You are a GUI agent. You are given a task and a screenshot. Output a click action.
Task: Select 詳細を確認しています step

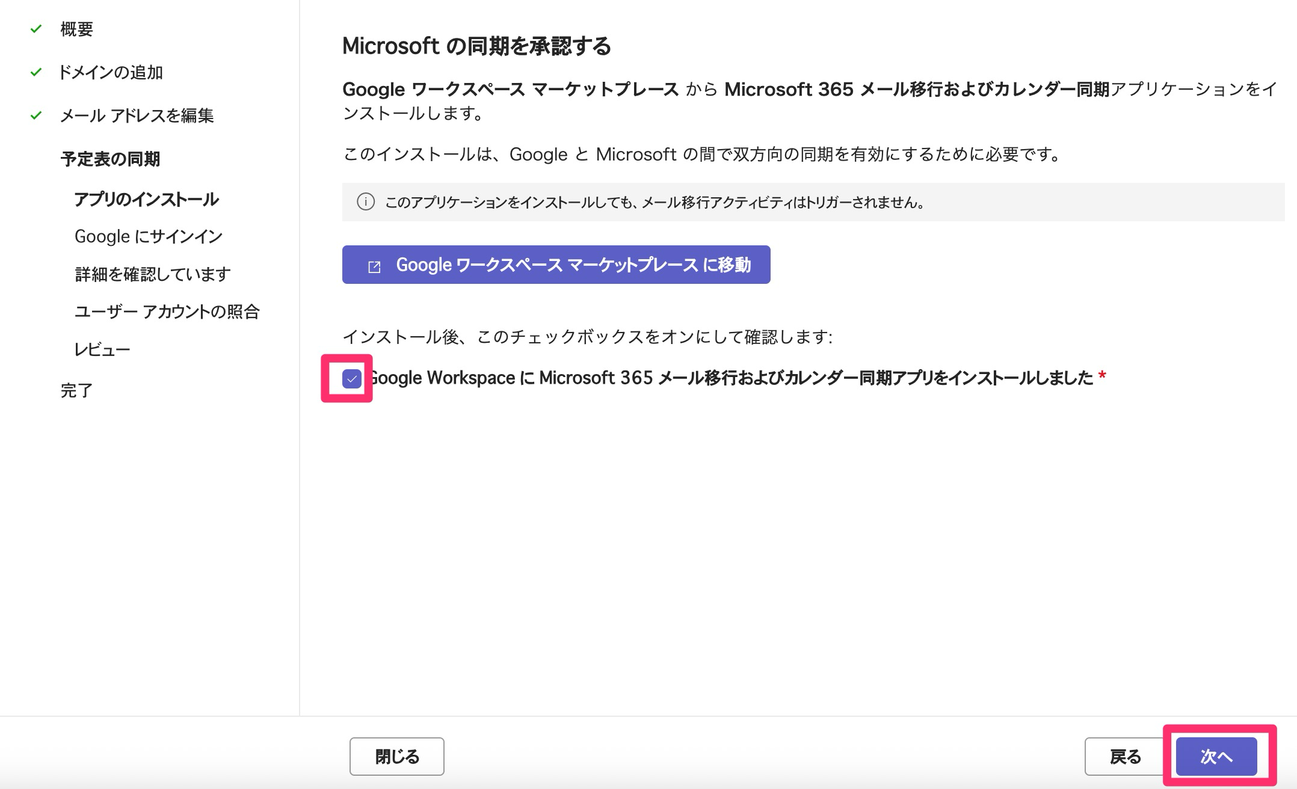152,274
